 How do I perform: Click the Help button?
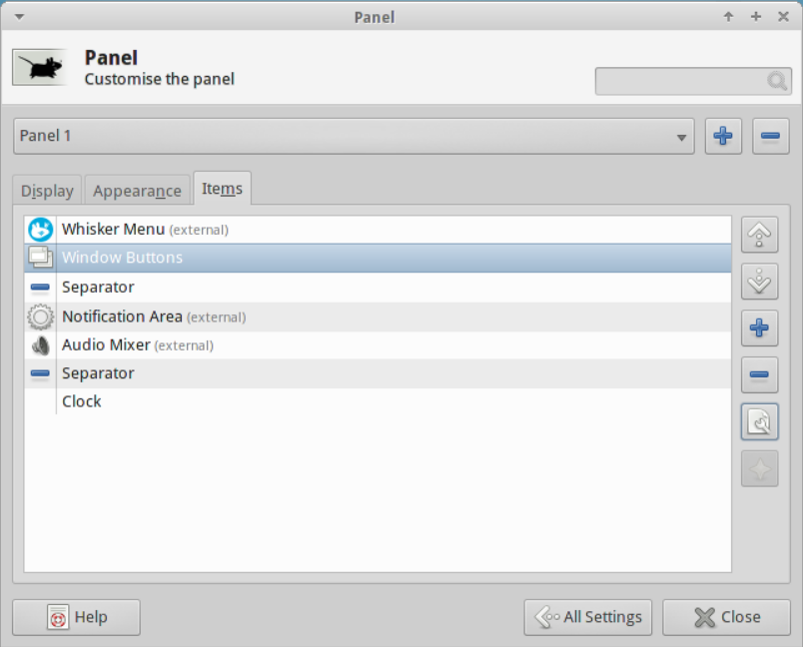click(x=76, y=617)
